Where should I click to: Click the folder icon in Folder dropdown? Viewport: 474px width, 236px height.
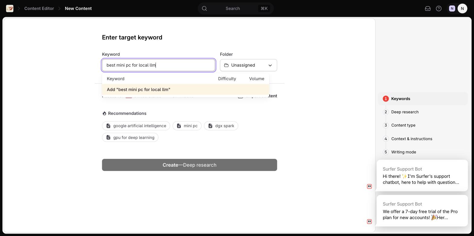click(226, 65)
